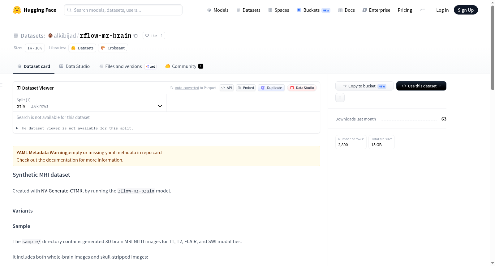This screenshot has height=266, width=495.
Task: Follow the documentation link in YAML warning
Action: click(x=62, y=160)
